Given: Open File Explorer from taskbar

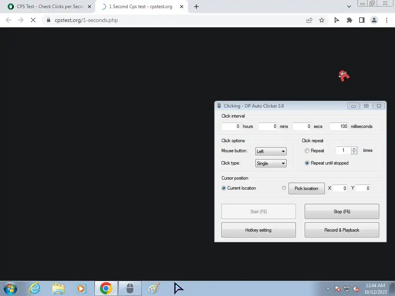Looking at the screenshot, I should [58, 289].
